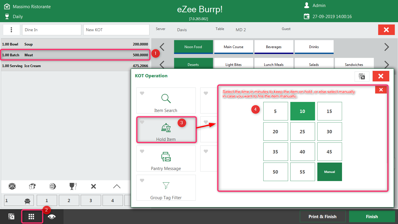Select seat number 3 button
The width and height of the screenshot is (398, 224).
tap(91, 201)
